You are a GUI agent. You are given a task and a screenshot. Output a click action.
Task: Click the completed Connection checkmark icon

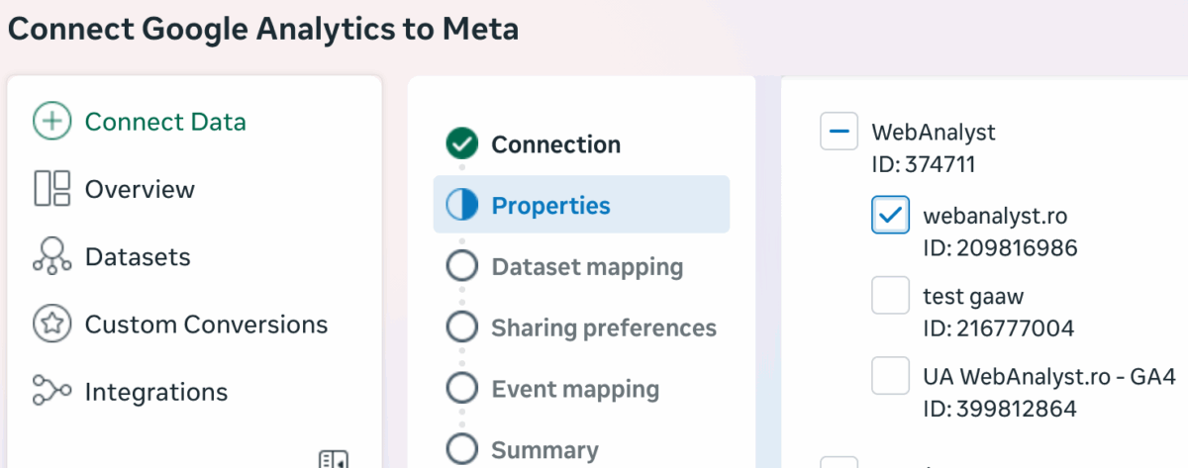click(x=462, y=144)
